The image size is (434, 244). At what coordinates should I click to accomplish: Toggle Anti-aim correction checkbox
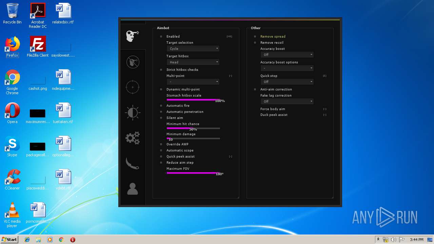point(255,89)
